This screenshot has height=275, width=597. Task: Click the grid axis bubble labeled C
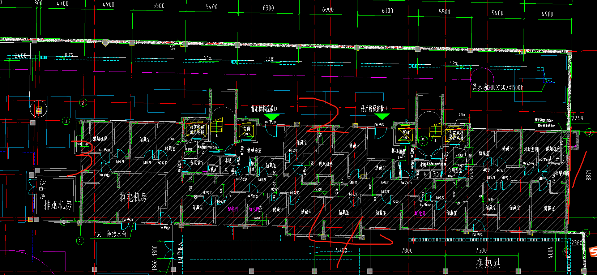[x=64, y=222]
